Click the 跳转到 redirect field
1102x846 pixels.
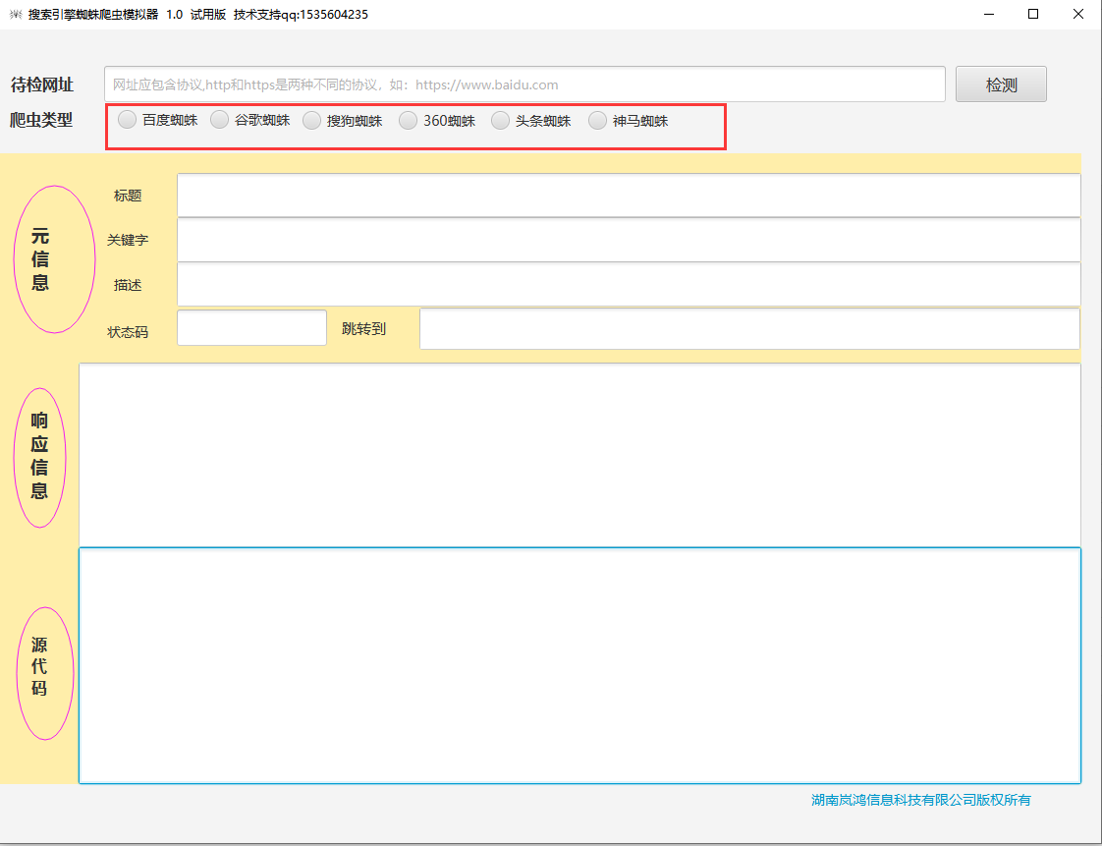click(x=748, y=328)
